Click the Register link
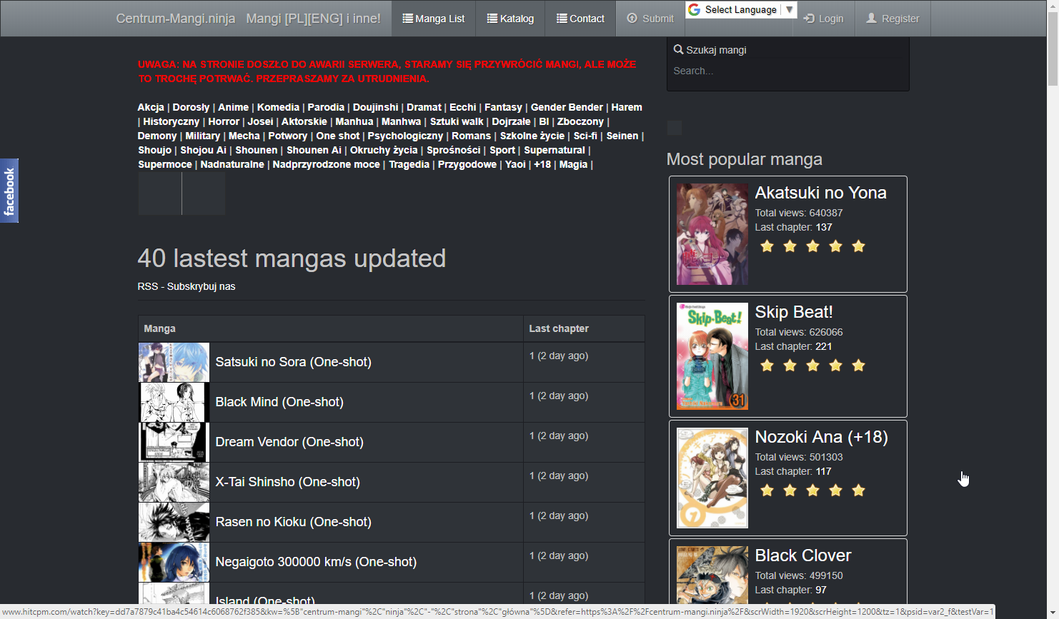Viewport: 1059px width, 619px height. pos(893,19)
